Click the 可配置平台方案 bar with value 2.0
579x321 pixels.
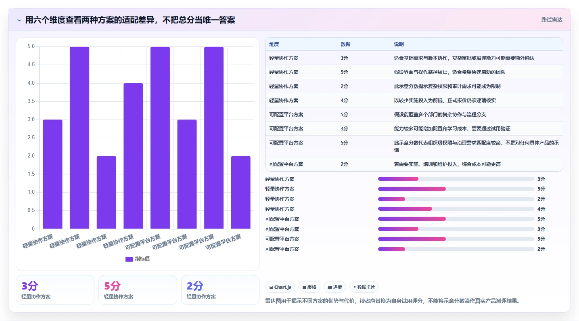click(x=240, y=192)
